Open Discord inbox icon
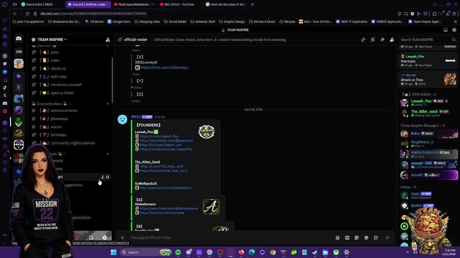 coord(446,30)
